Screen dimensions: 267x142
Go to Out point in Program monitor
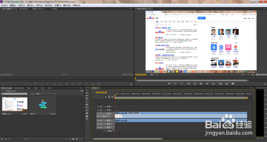[x=213, y=84]
